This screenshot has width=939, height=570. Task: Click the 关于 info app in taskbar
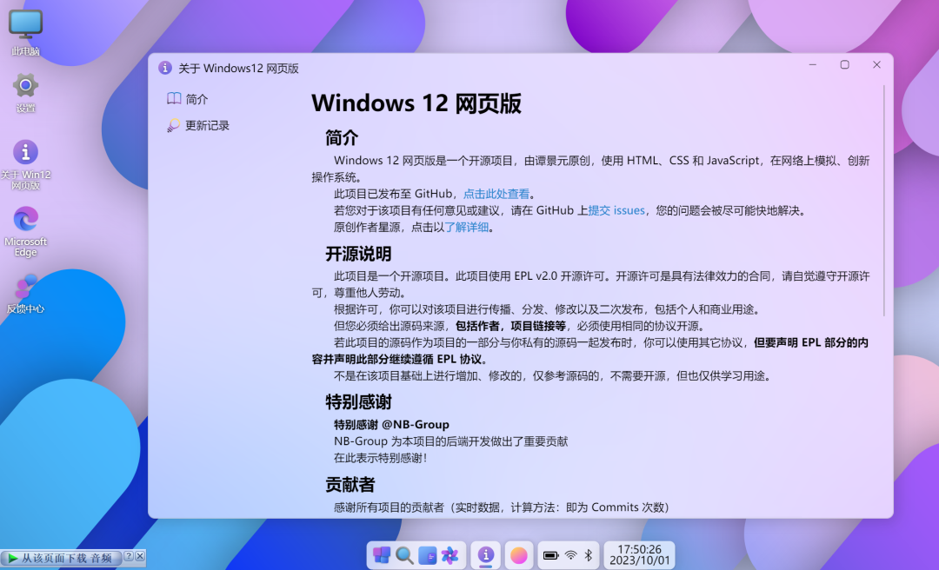point(486,555)
